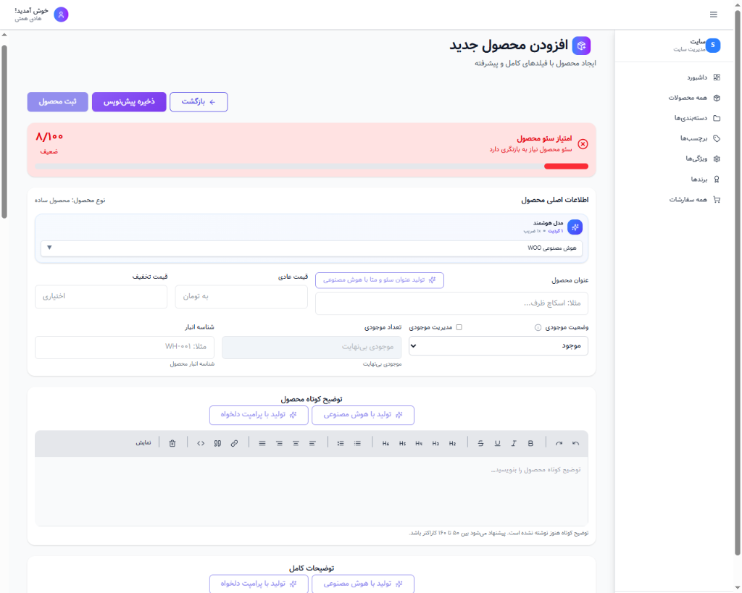The width and height of the screenshot is (742, 593).
Task: Click the برچسب‌ها tag icon
Action: tap(717, 138)
